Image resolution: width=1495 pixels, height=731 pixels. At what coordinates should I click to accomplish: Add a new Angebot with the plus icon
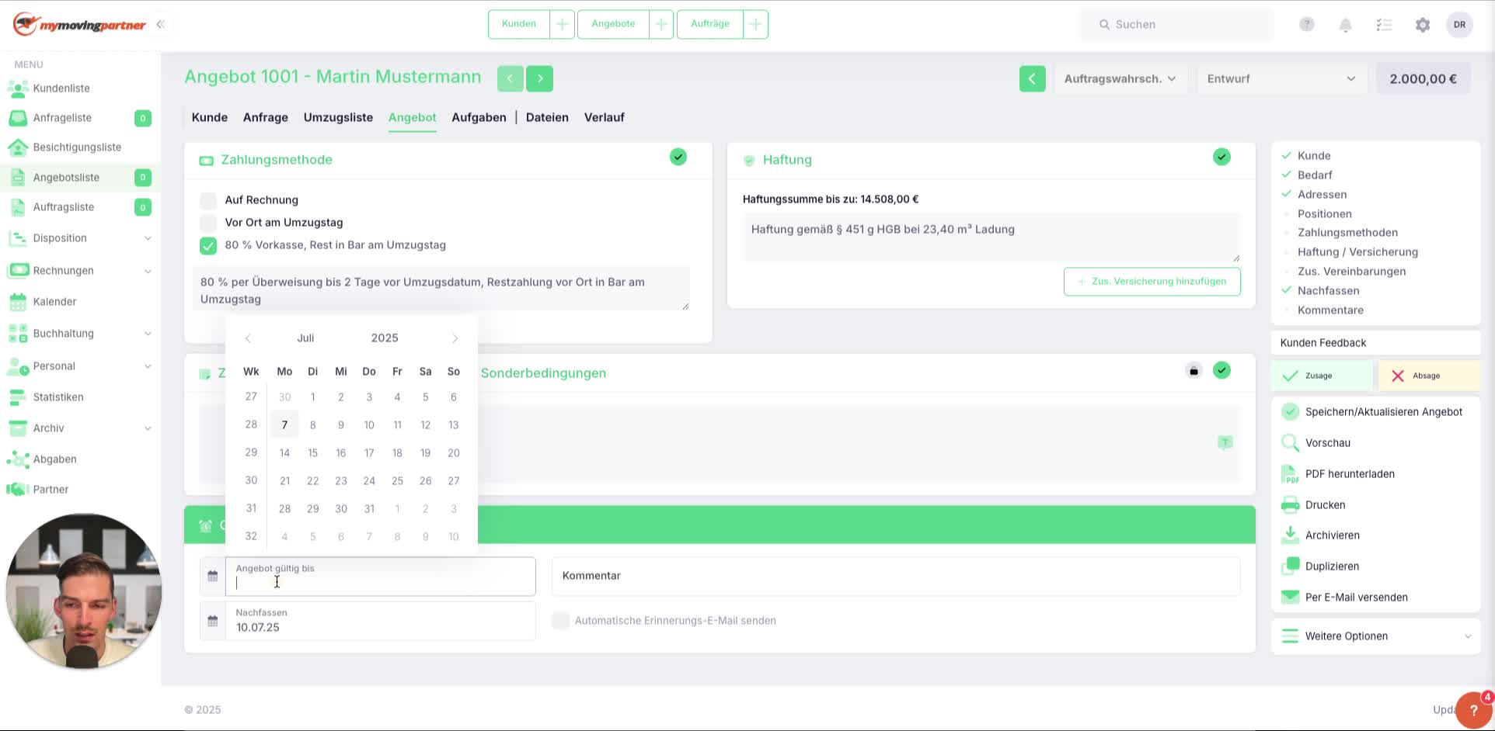click(x=661, y=24)
